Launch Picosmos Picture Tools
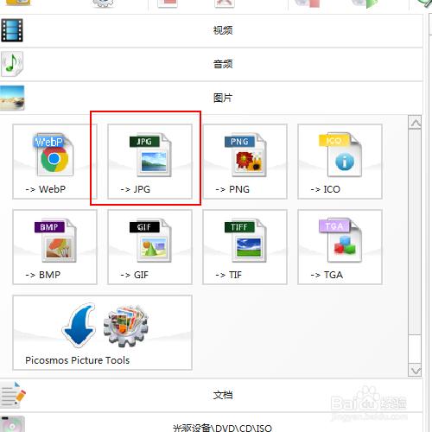 (102, 333)
